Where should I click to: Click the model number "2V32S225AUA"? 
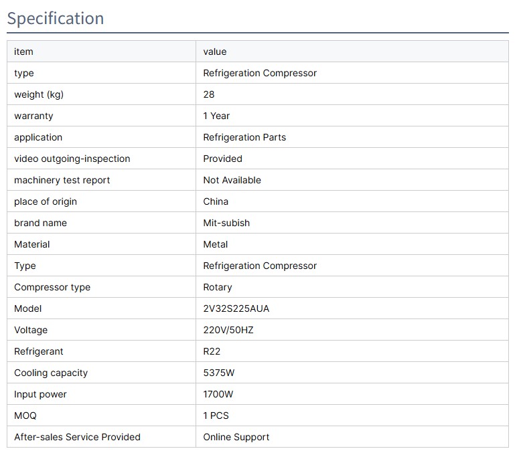[236, 308]
